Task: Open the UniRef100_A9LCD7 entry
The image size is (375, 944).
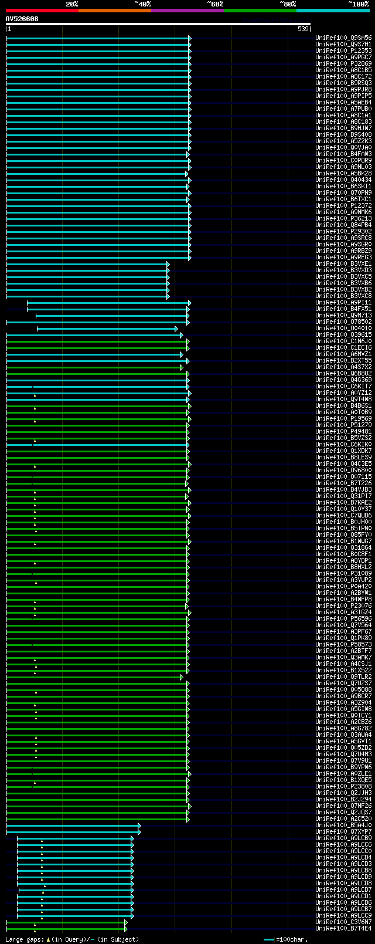Action: click(x=343, y=890)
